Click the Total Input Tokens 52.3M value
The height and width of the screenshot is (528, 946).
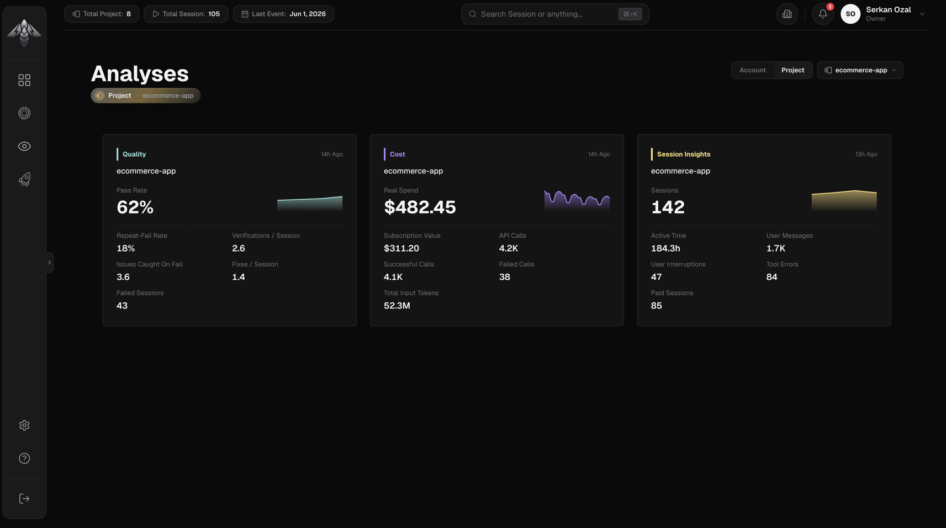pos(397,306)
